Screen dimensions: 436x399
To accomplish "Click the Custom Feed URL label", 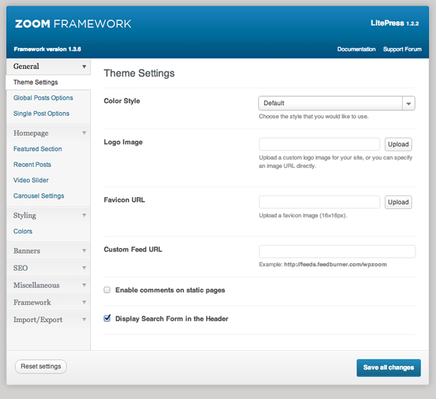I will point(133,249).
